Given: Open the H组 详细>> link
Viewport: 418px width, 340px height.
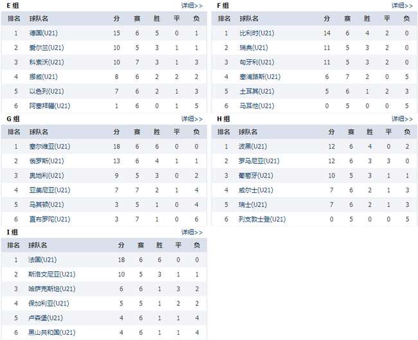Looking at the screenshot, I should click(402, 119).
